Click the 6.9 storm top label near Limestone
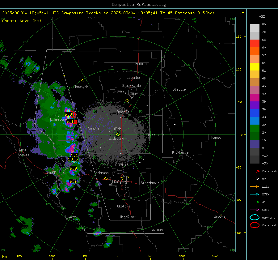278x260 pixels. pyautogui.click(x=68, y=114)
